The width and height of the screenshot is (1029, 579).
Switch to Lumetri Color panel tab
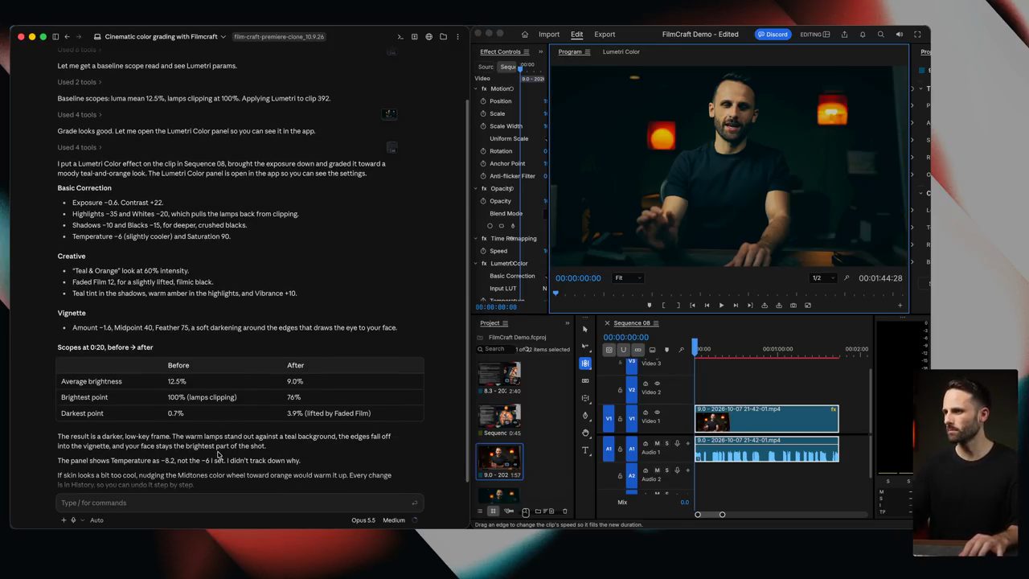pyautogui.click(x=621, y=52)
